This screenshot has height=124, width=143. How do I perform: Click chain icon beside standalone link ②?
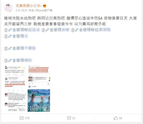(x=10, y=48)
